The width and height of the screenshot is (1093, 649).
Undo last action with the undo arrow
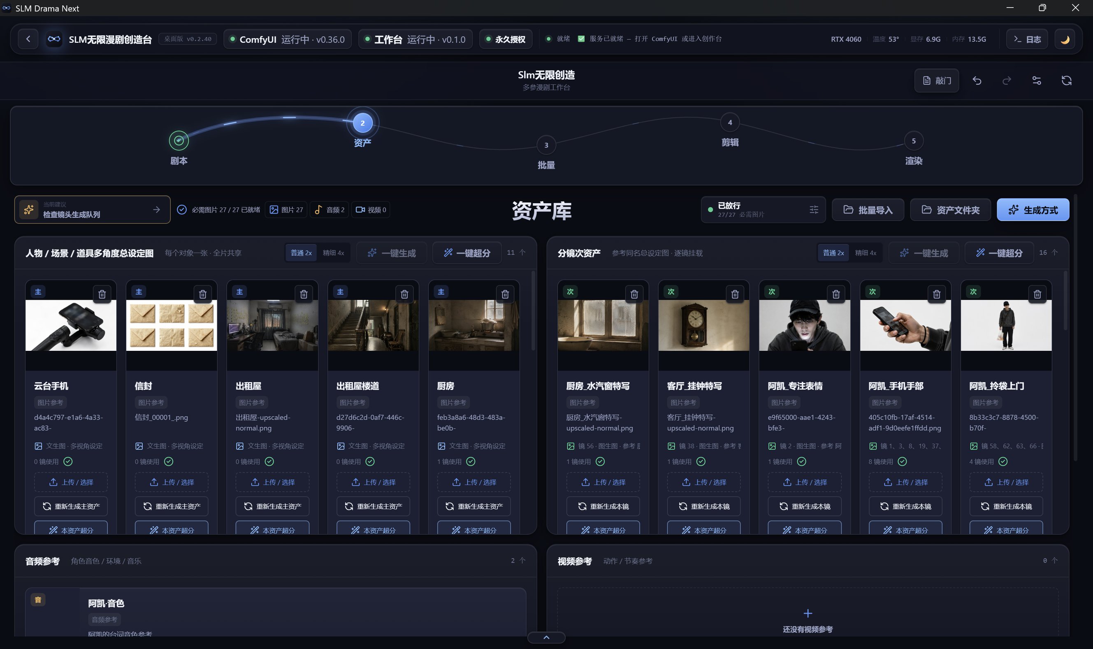977,81
